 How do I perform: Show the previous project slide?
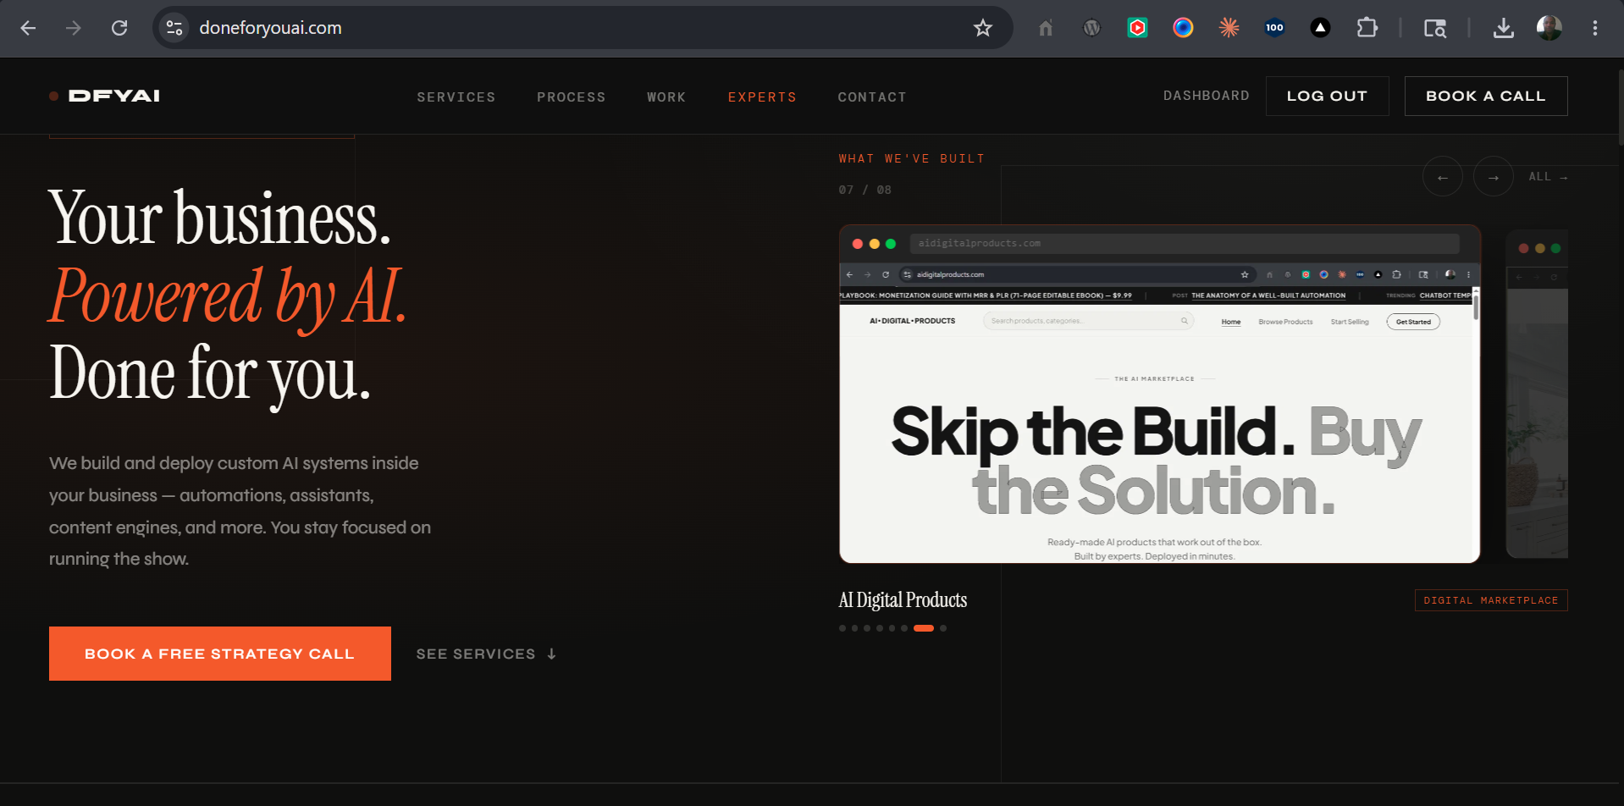coord(1443,177)
